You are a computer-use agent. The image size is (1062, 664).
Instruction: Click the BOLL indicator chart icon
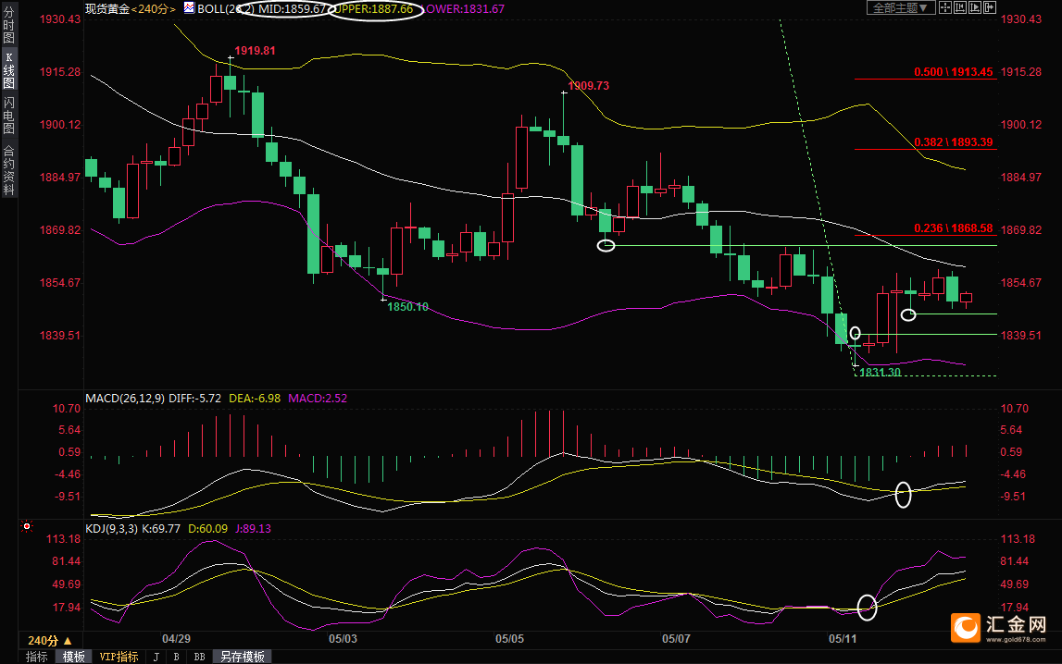tap(190, 8)
